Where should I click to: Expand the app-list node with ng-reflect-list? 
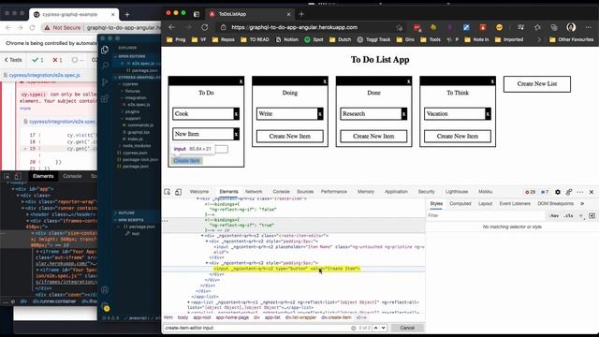click(188, 302)
